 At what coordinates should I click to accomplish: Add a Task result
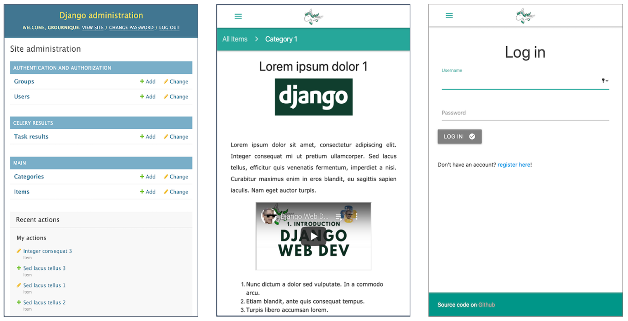pos(147,137)
